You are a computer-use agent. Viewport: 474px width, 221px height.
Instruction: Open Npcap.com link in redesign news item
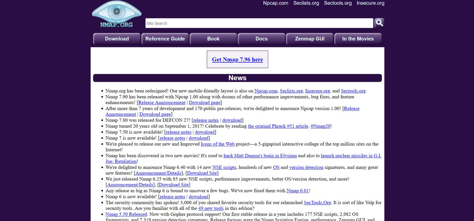tap(266, 91)
